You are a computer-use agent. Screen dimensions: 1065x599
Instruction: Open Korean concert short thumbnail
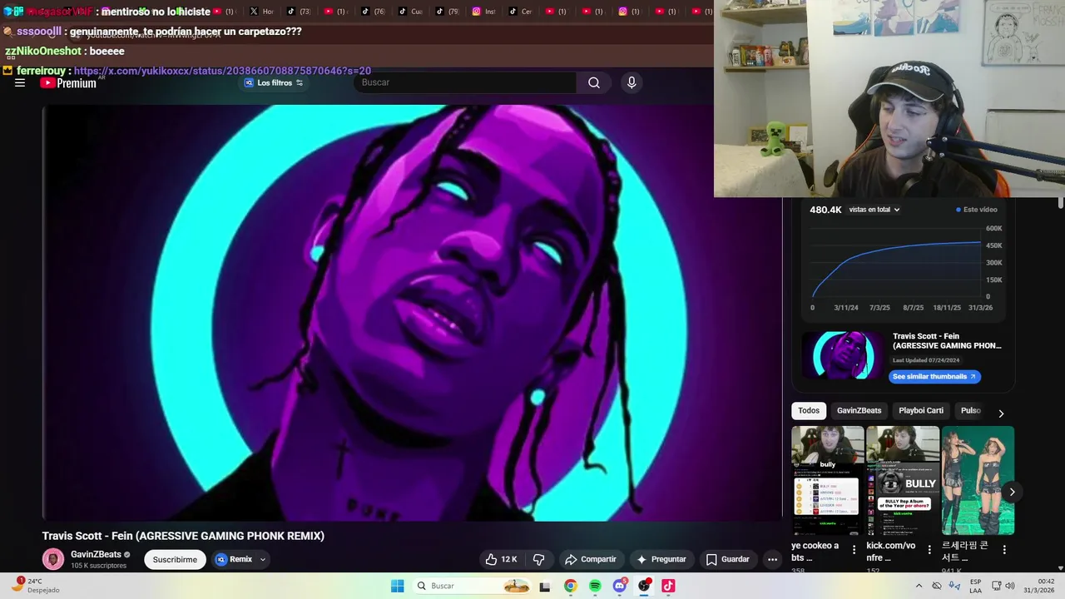[978, 481]
